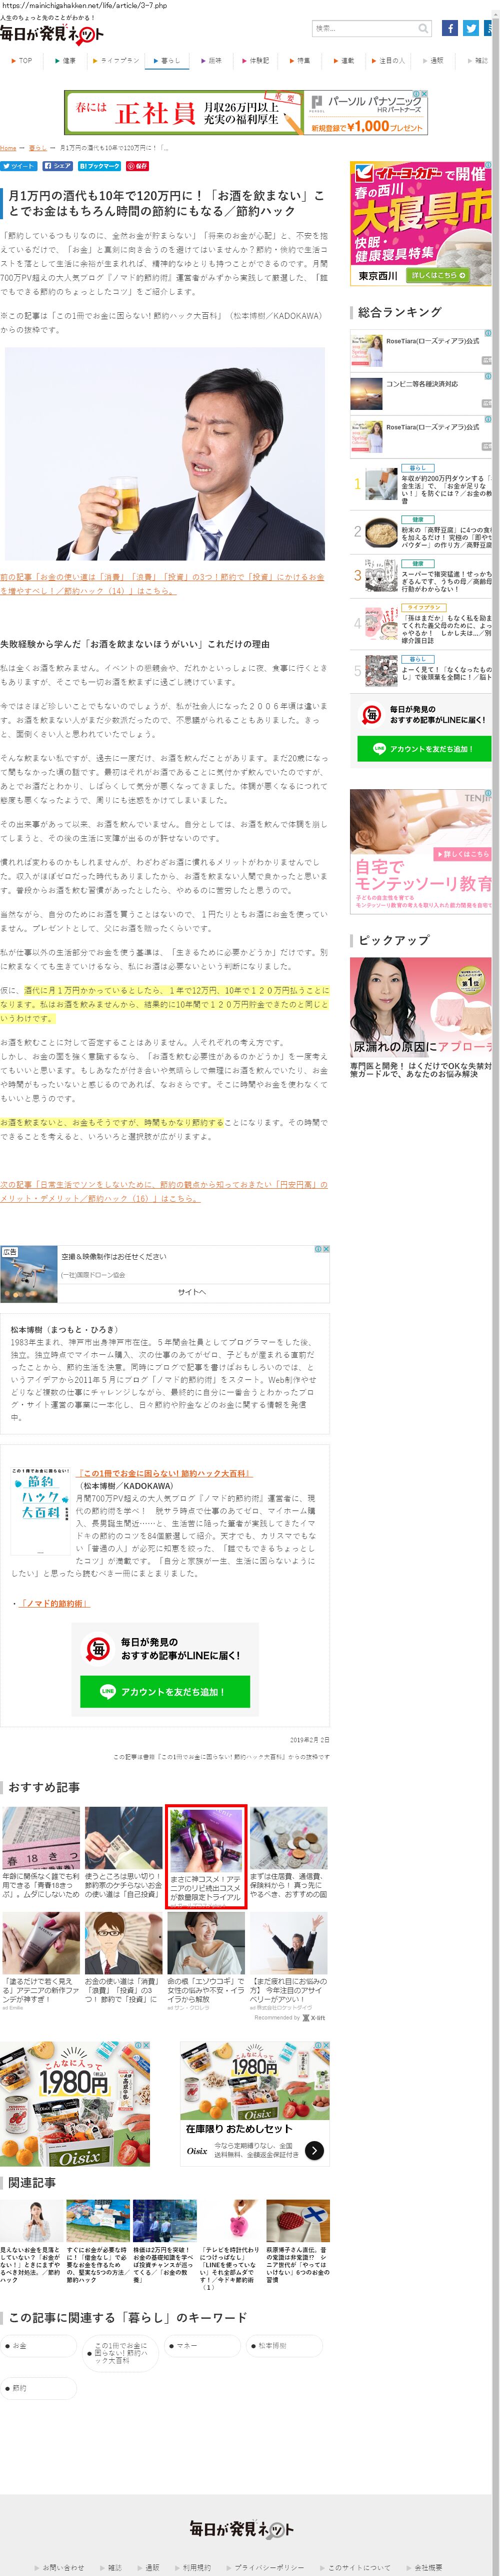Open the 暮らし navigation tab

(x=167, y=61)
